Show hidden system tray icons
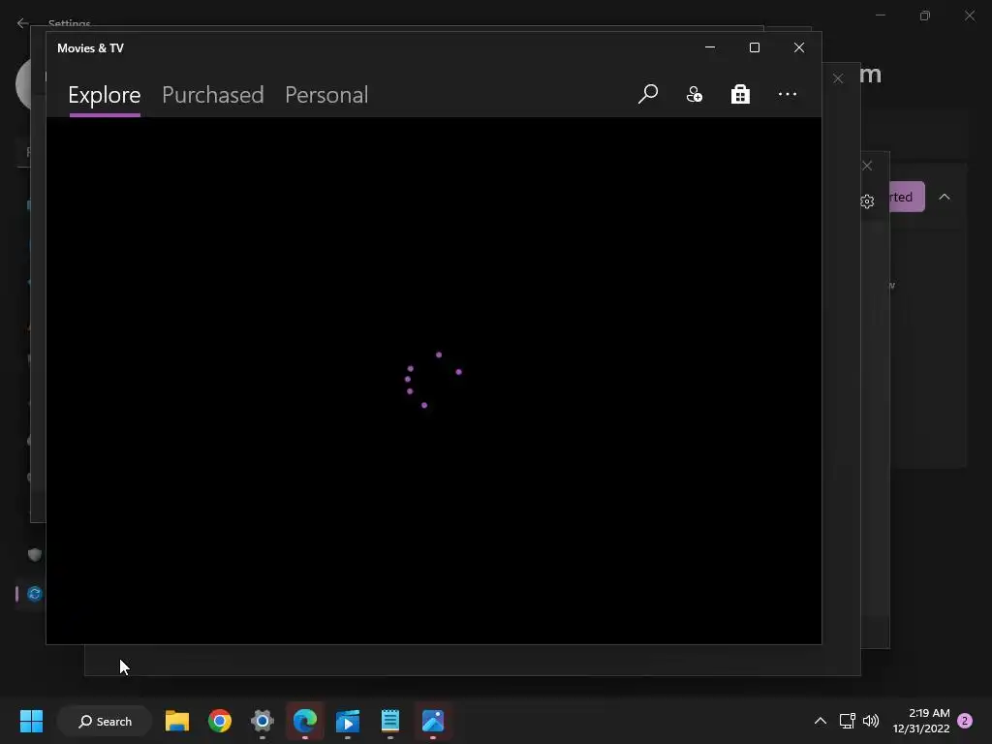992x744 pixels. (820, 721)
